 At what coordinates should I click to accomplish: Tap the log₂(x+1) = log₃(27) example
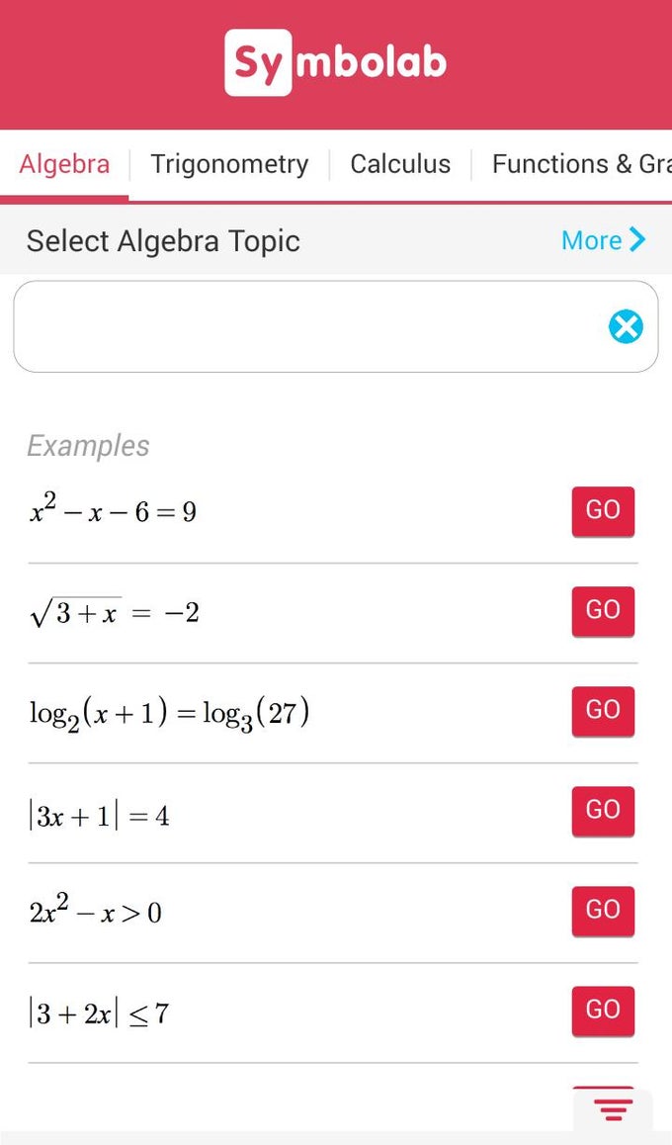(169, 713)
